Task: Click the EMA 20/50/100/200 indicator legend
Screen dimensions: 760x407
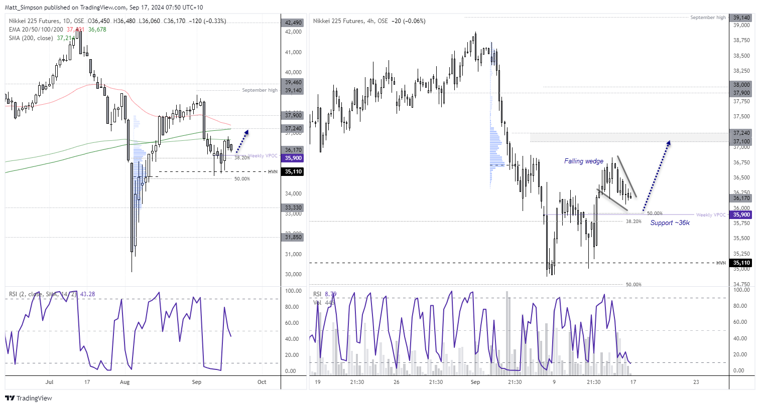Action: [x=36, y=30]
